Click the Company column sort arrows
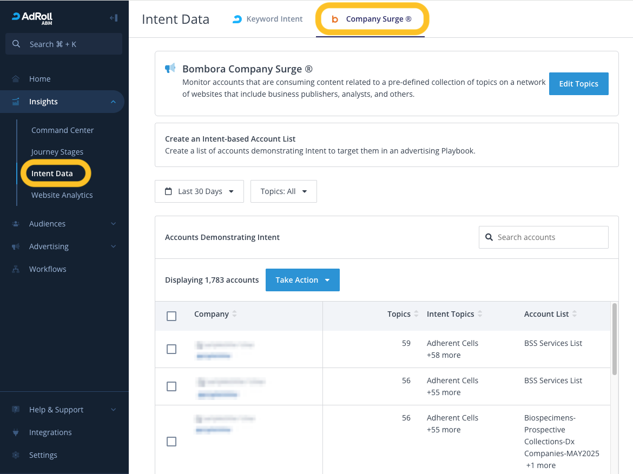This screenshot has width=633, height=474. 234,314
